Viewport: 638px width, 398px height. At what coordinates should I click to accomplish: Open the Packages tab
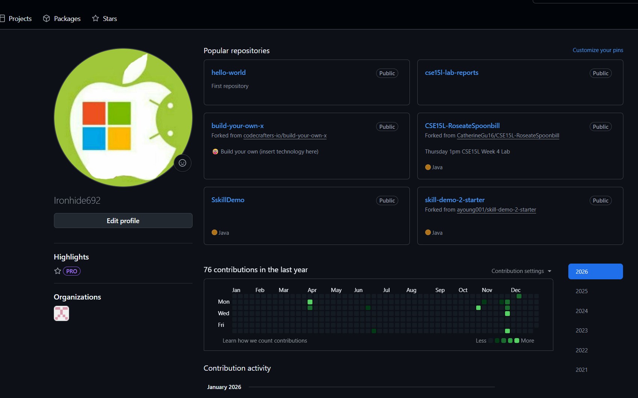click(67, 18)
